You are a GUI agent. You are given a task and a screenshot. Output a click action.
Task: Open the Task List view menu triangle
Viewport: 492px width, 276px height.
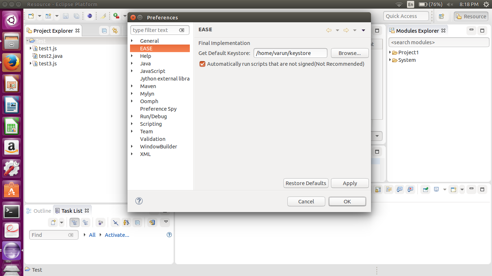point(166,222)
